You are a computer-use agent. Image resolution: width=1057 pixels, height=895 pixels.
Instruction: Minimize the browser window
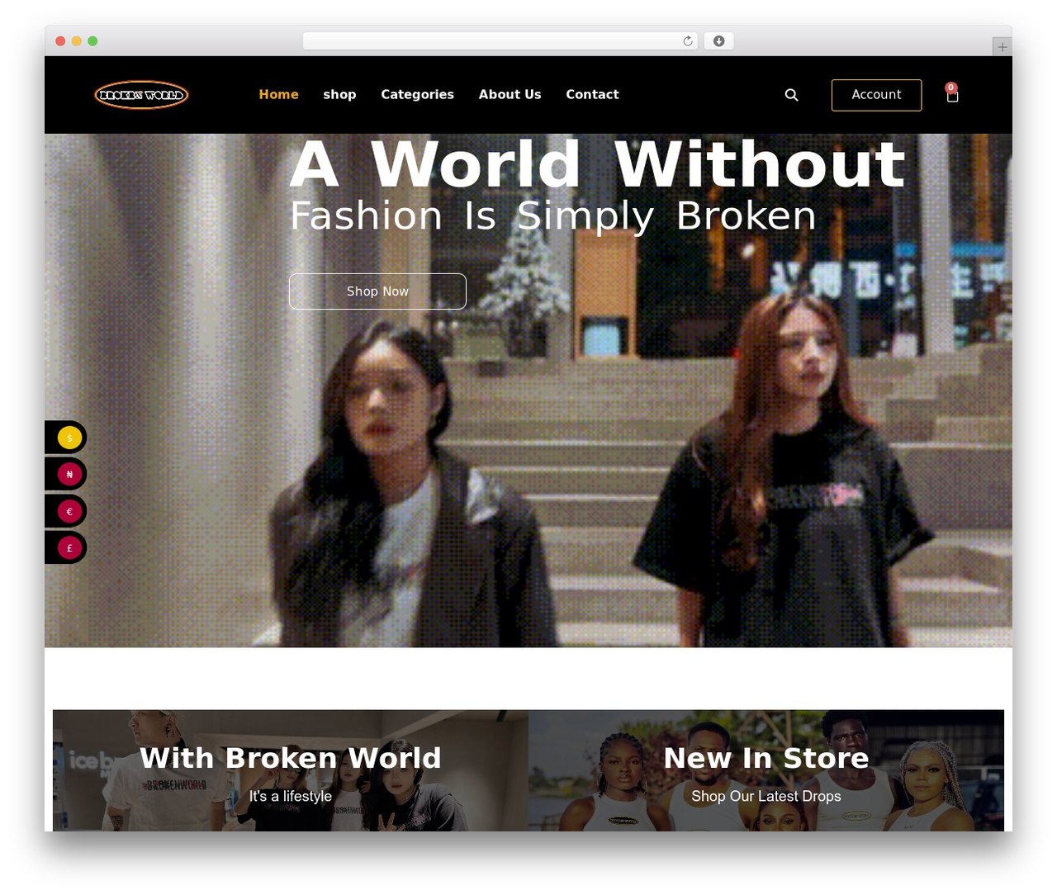[x=77, y=41]
